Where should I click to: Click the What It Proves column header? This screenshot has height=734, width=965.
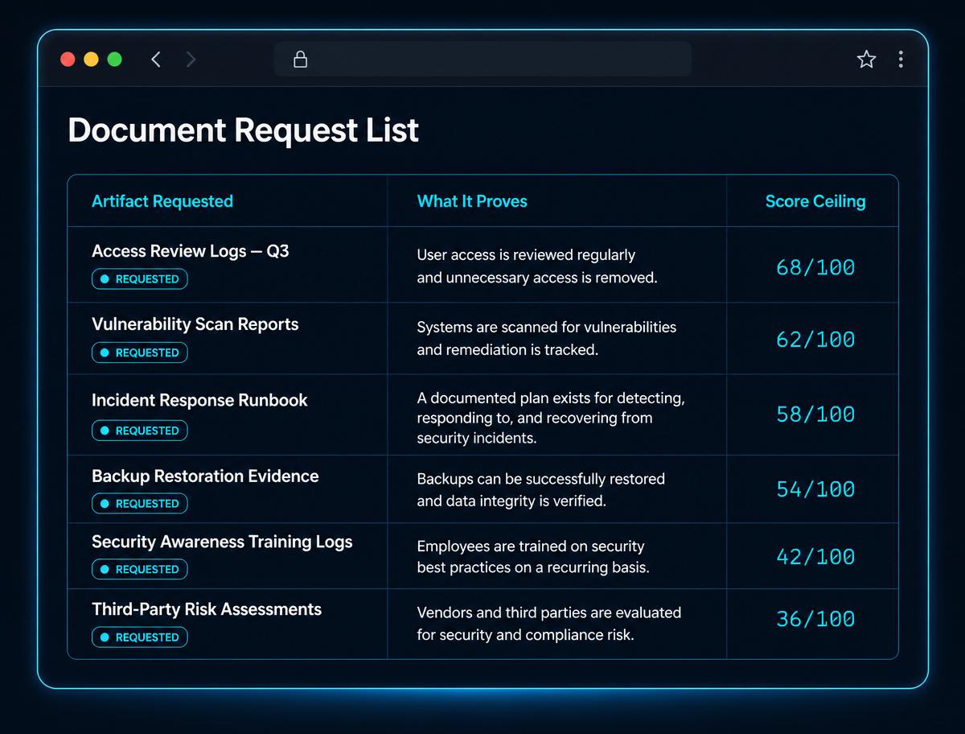point(472,201)
